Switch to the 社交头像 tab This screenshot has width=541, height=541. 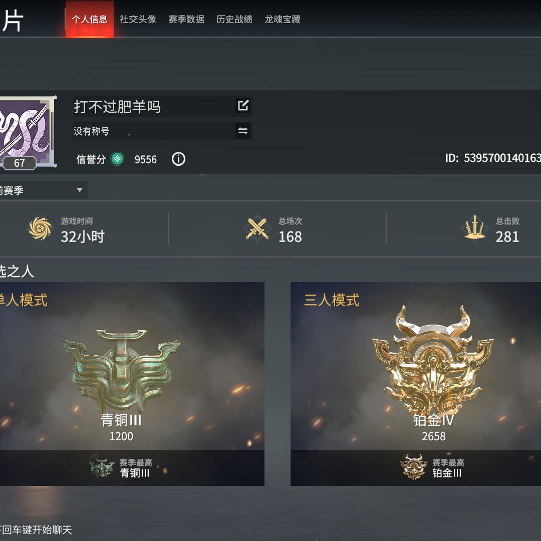pyautogui.click(x=138, y=20)
